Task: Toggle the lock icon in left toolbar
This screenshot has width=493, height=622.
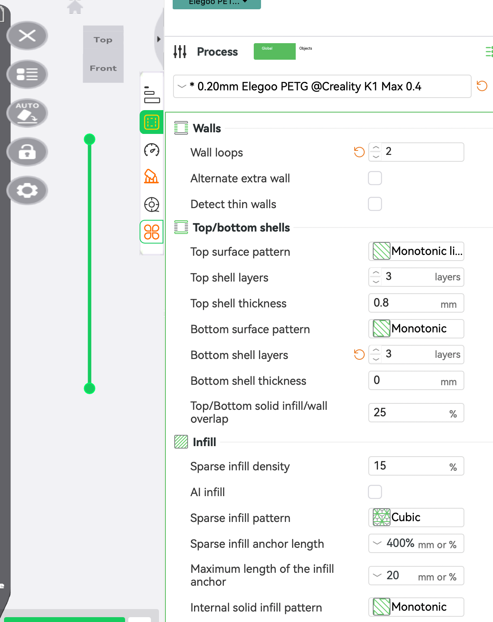Action: [27, 152]
